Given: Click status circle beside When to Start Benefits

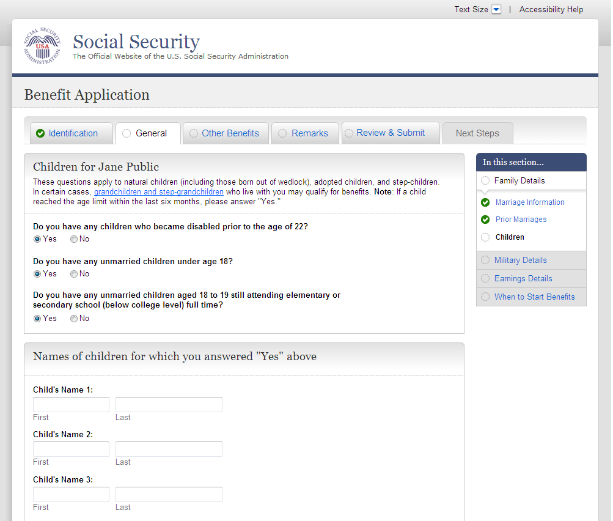Looking at the screenshot, I should (485, 297).
